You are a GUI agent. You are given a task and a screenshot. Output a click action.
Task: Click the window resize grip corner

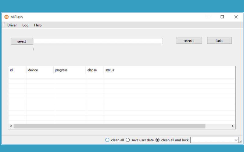241,142
